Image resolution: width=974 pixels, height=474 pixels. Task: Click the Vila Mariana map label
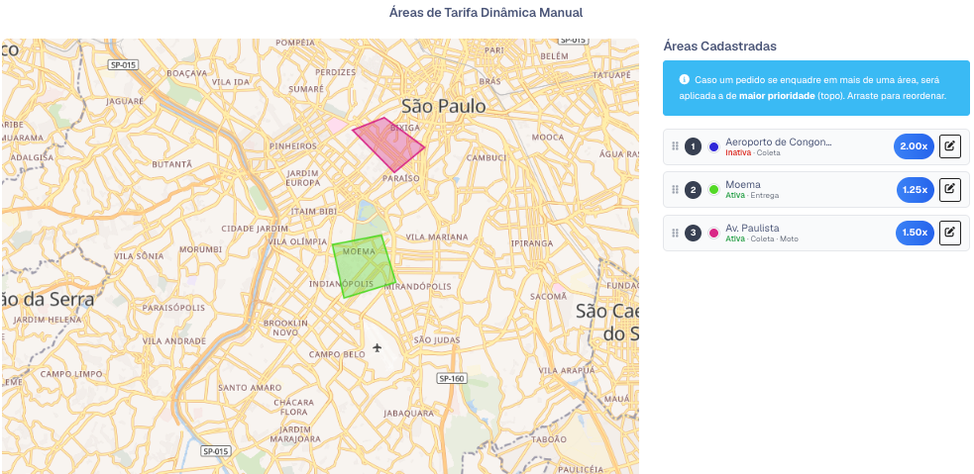(437, 237)
